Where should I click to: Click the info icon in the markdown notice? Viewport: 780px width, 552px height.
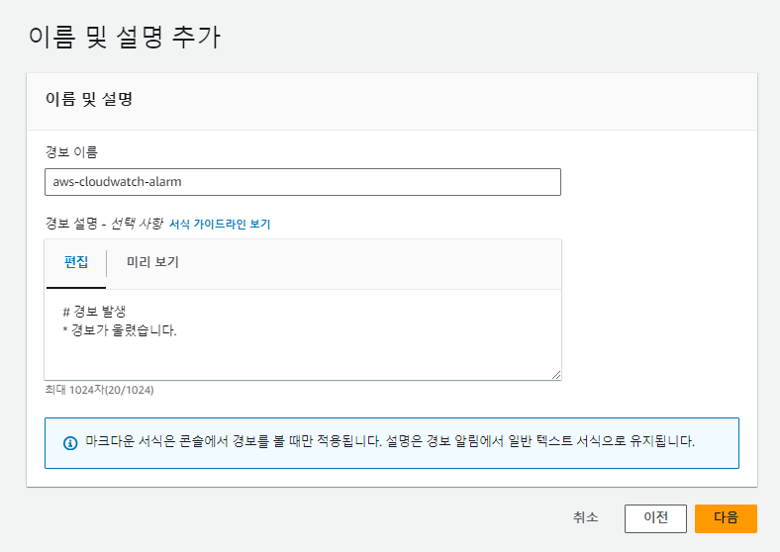[70, 442]
